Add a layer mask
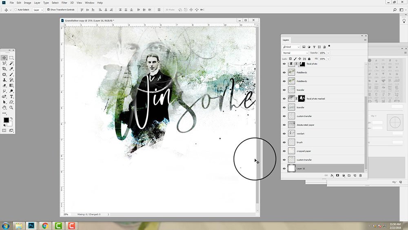The width and height of the screenshot is (408, 230). (337, 176)
